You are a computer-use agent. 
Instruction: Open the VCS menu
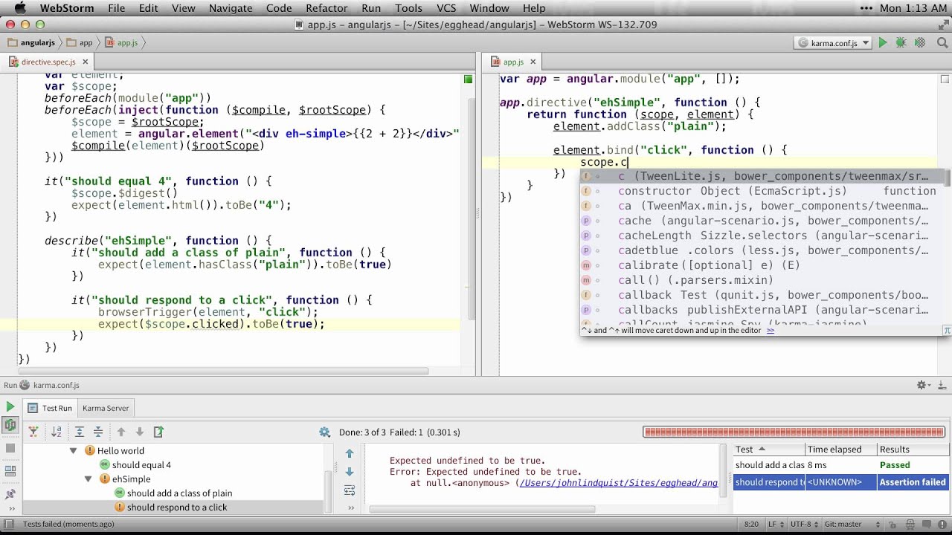pos(446,8)
